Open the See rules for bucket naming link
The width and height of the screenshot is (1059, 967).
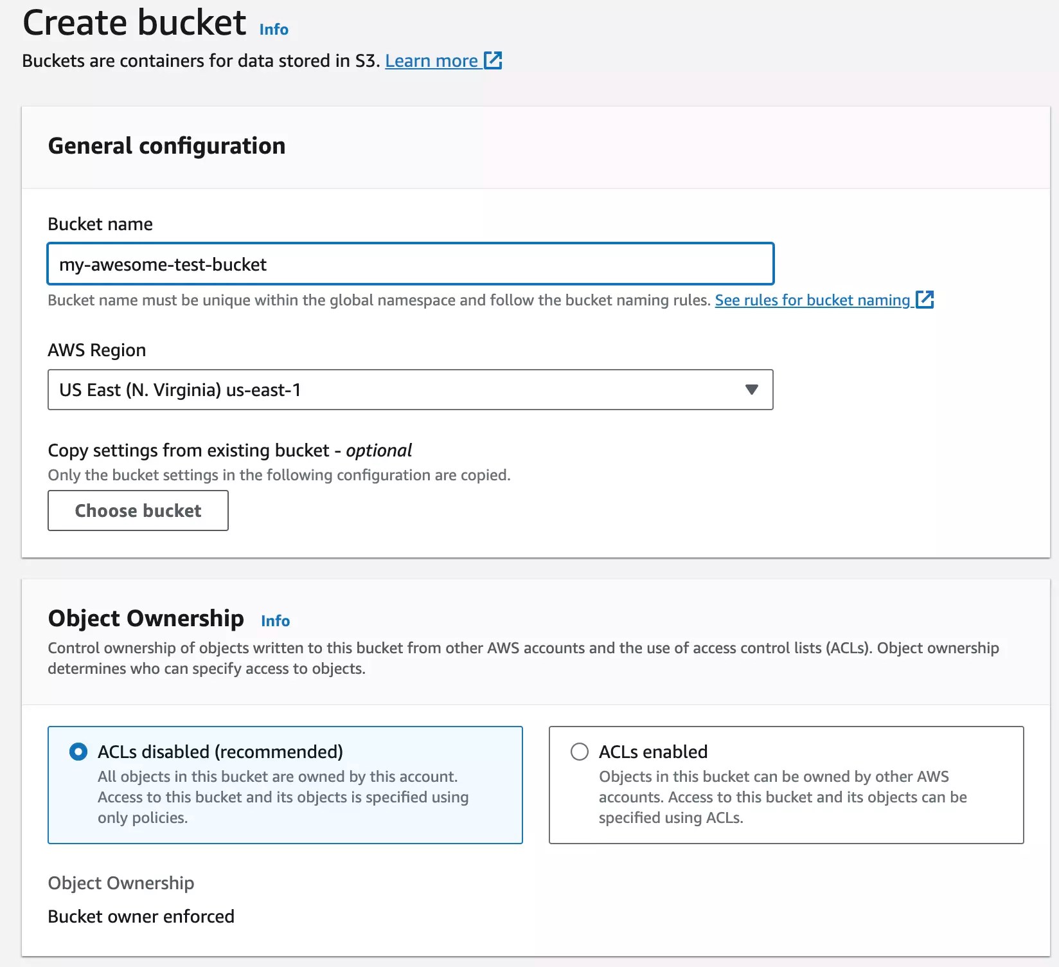[x=812, y=300]
